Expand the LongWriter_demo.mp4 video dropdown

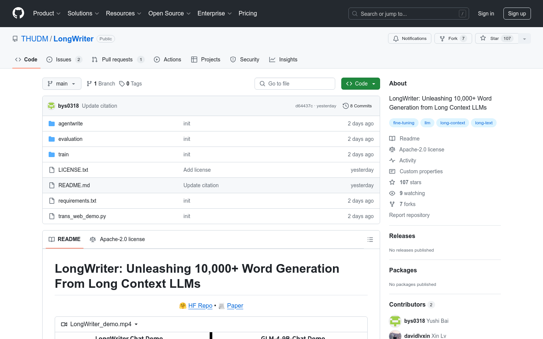click(100, 324)
